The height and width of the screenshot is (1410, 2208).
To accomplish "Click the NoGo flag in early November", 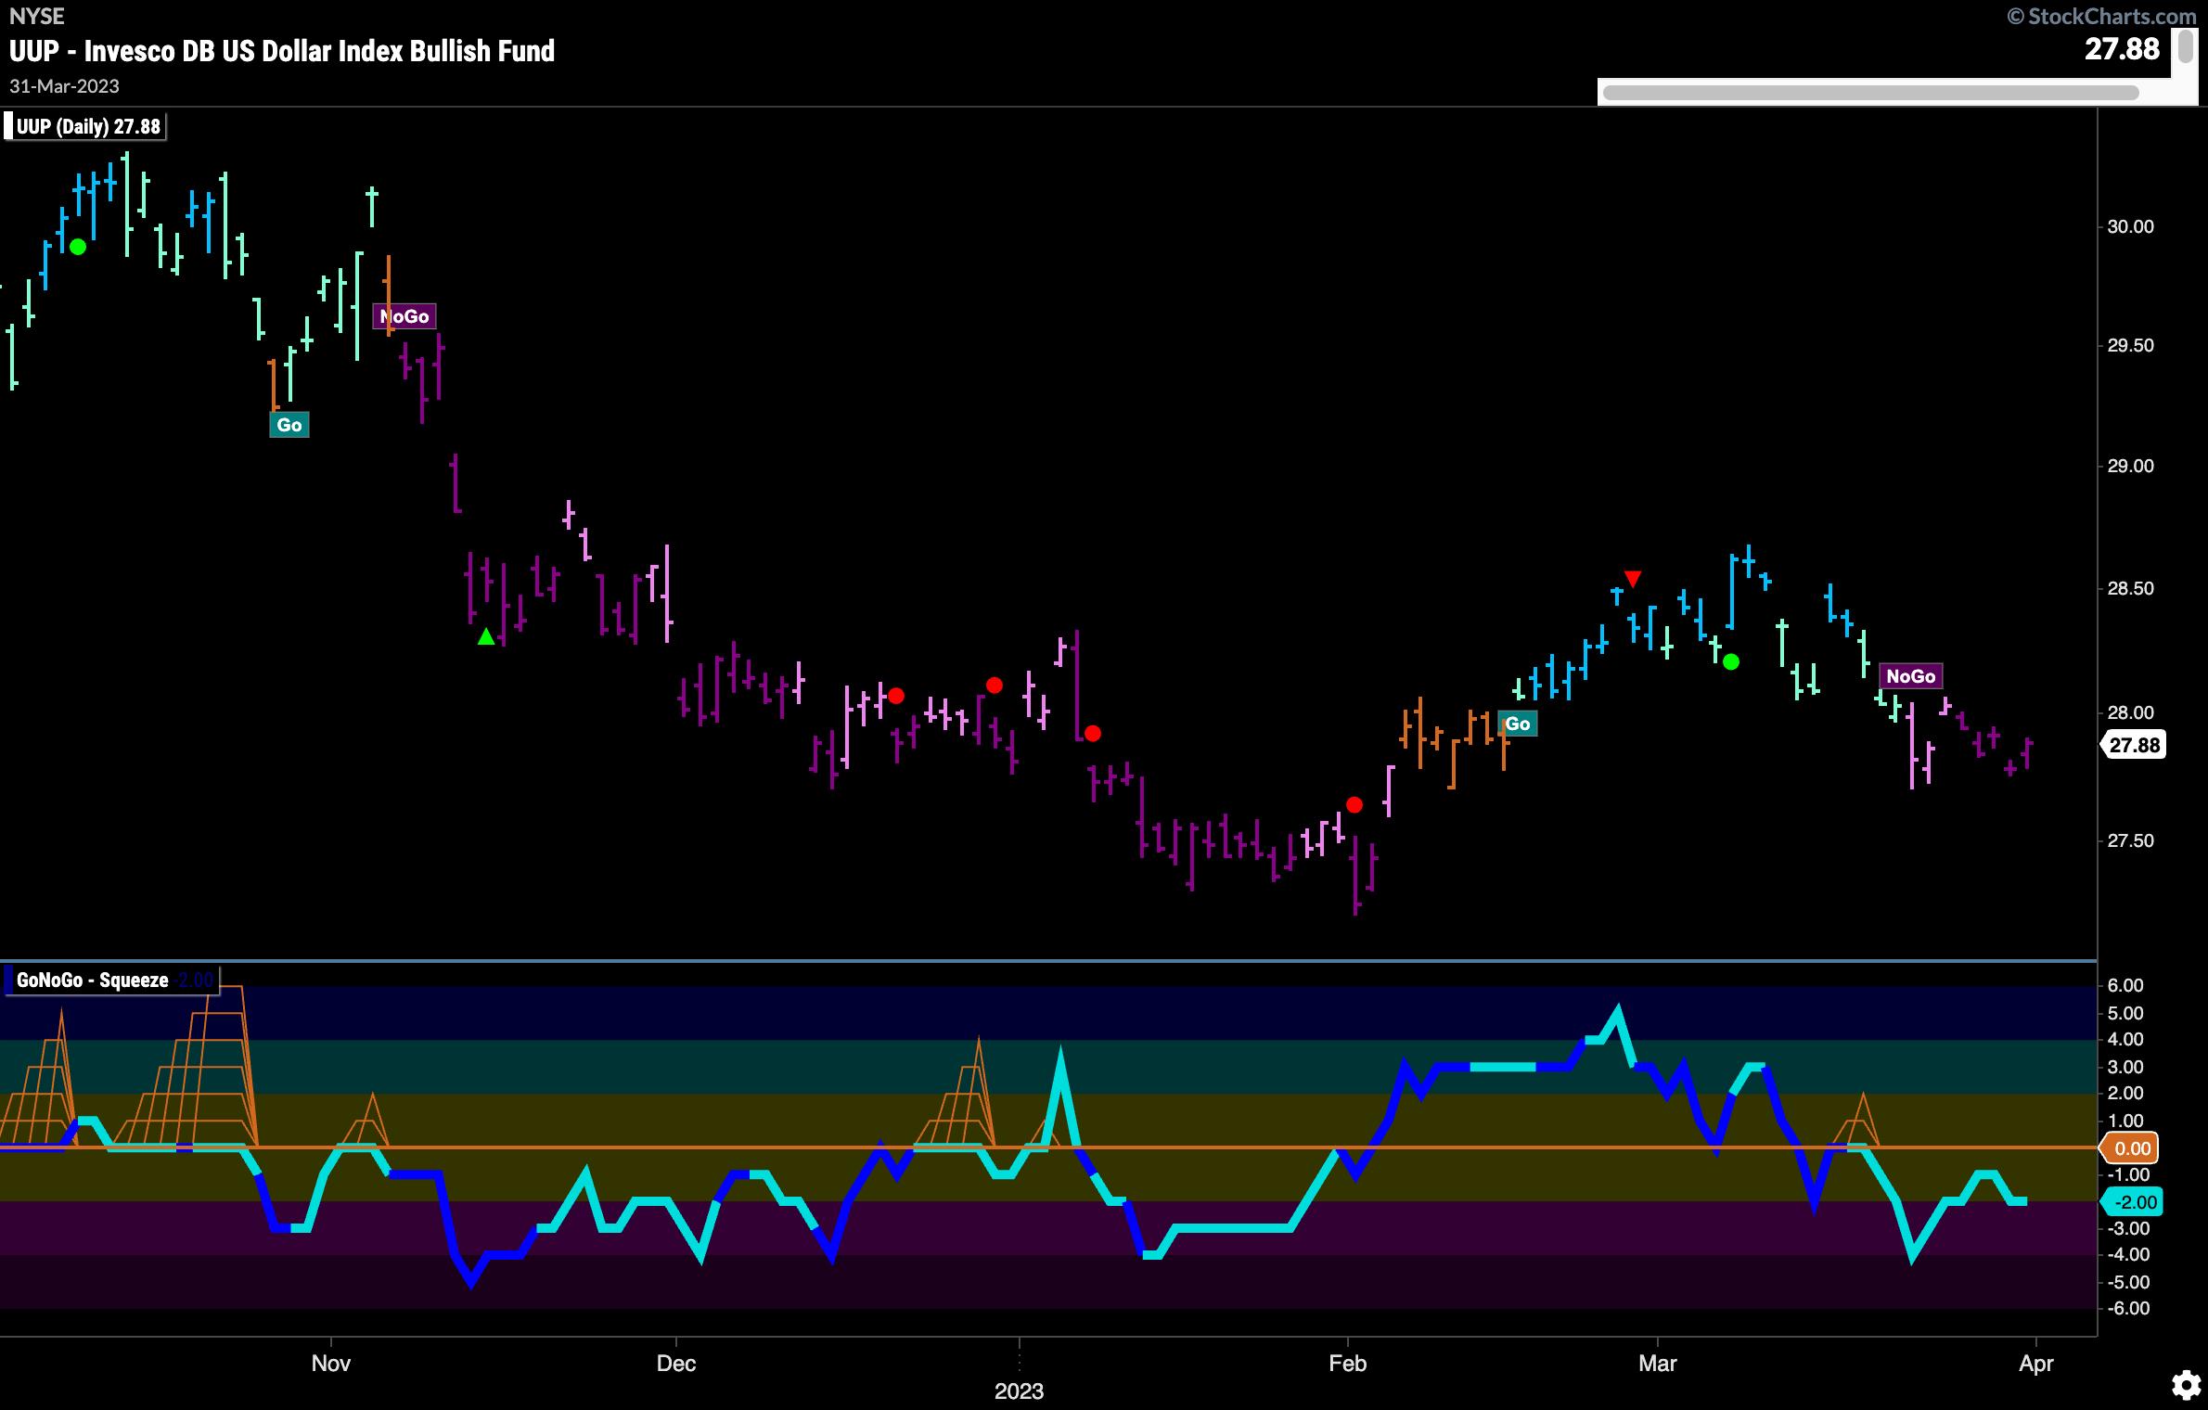I will coord(404,316).
